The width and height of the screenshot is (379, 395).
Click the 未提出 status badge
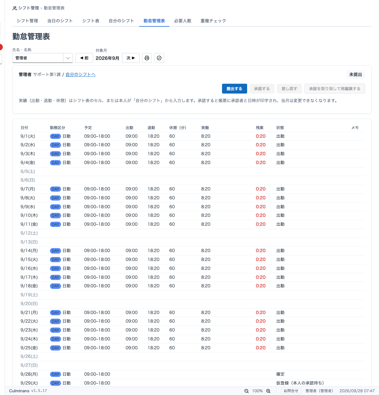[x=356, y=75]
